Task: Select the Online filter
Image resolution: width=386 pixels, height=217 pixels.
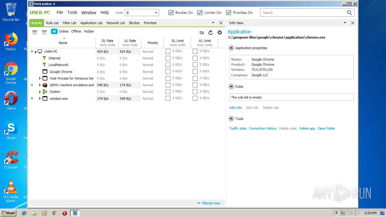Action: coord(64,31)
